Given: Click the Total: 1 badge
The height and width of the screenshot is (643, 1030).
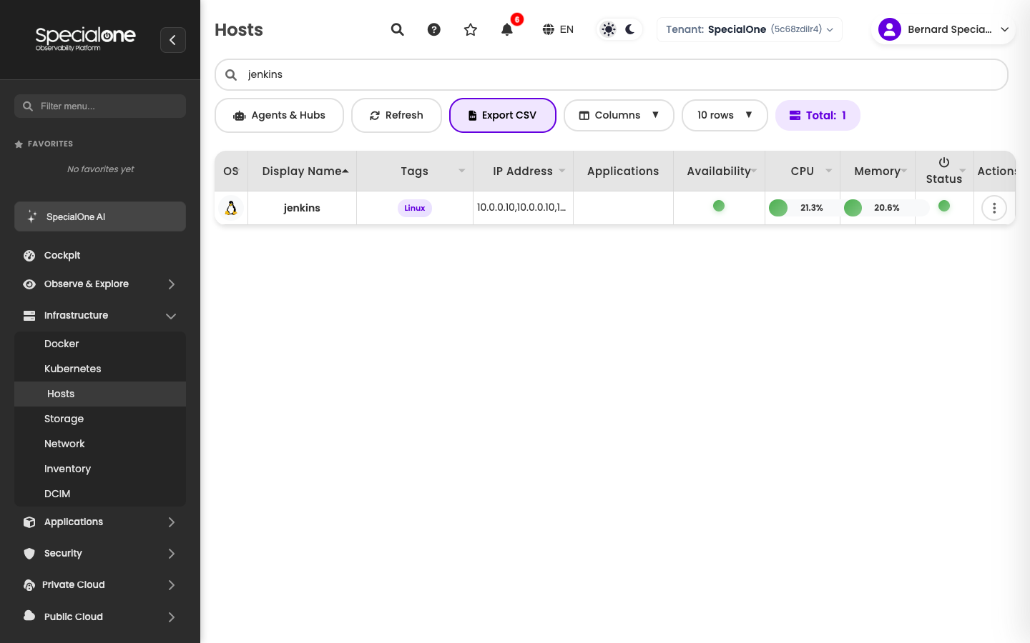Looking at the screenshot, I should click(818, 115).
